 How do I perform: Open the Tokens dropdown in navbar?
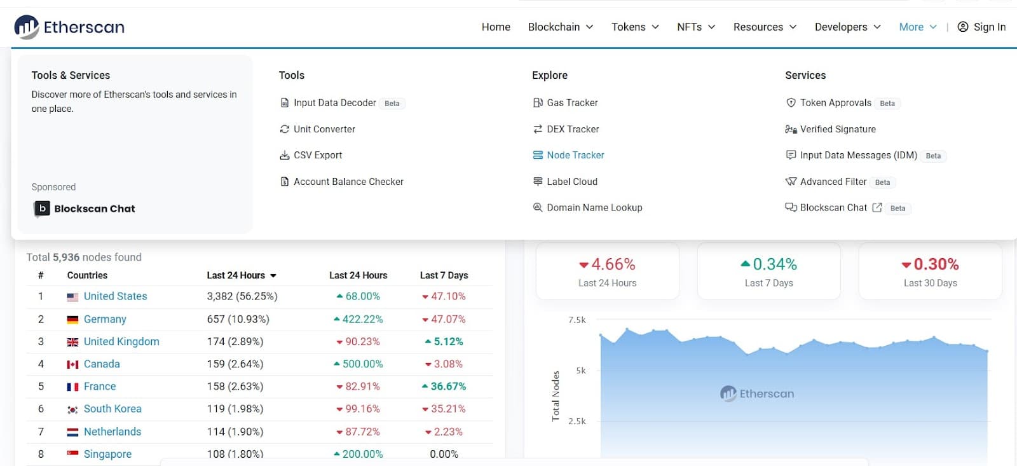pyautogui.click(x=634, y=27)
